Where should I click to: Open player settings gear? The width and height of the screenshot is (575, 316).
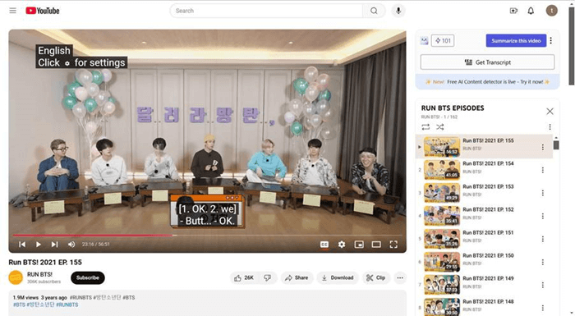click(342, 244)
